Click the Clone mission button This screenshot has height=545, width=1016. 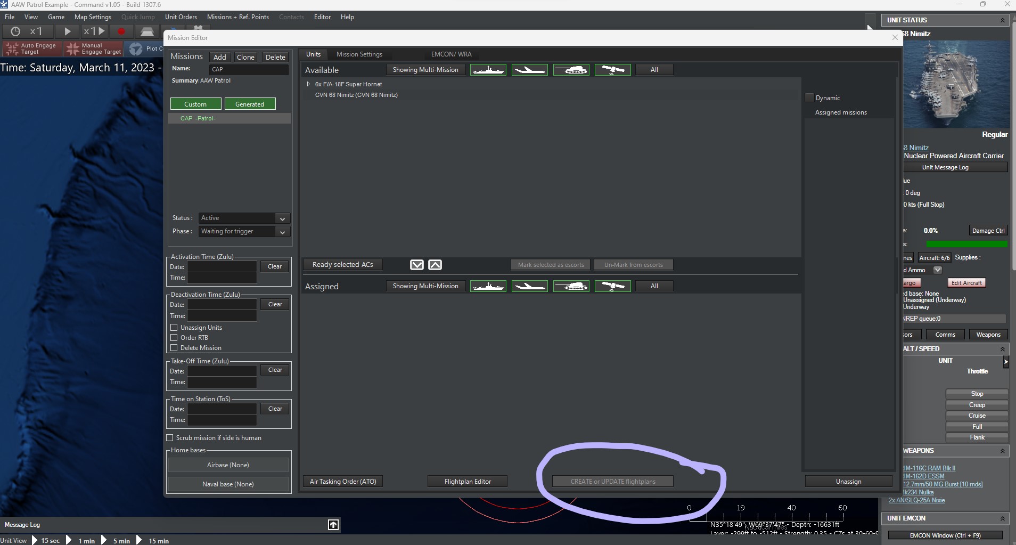tap(245, 57)
